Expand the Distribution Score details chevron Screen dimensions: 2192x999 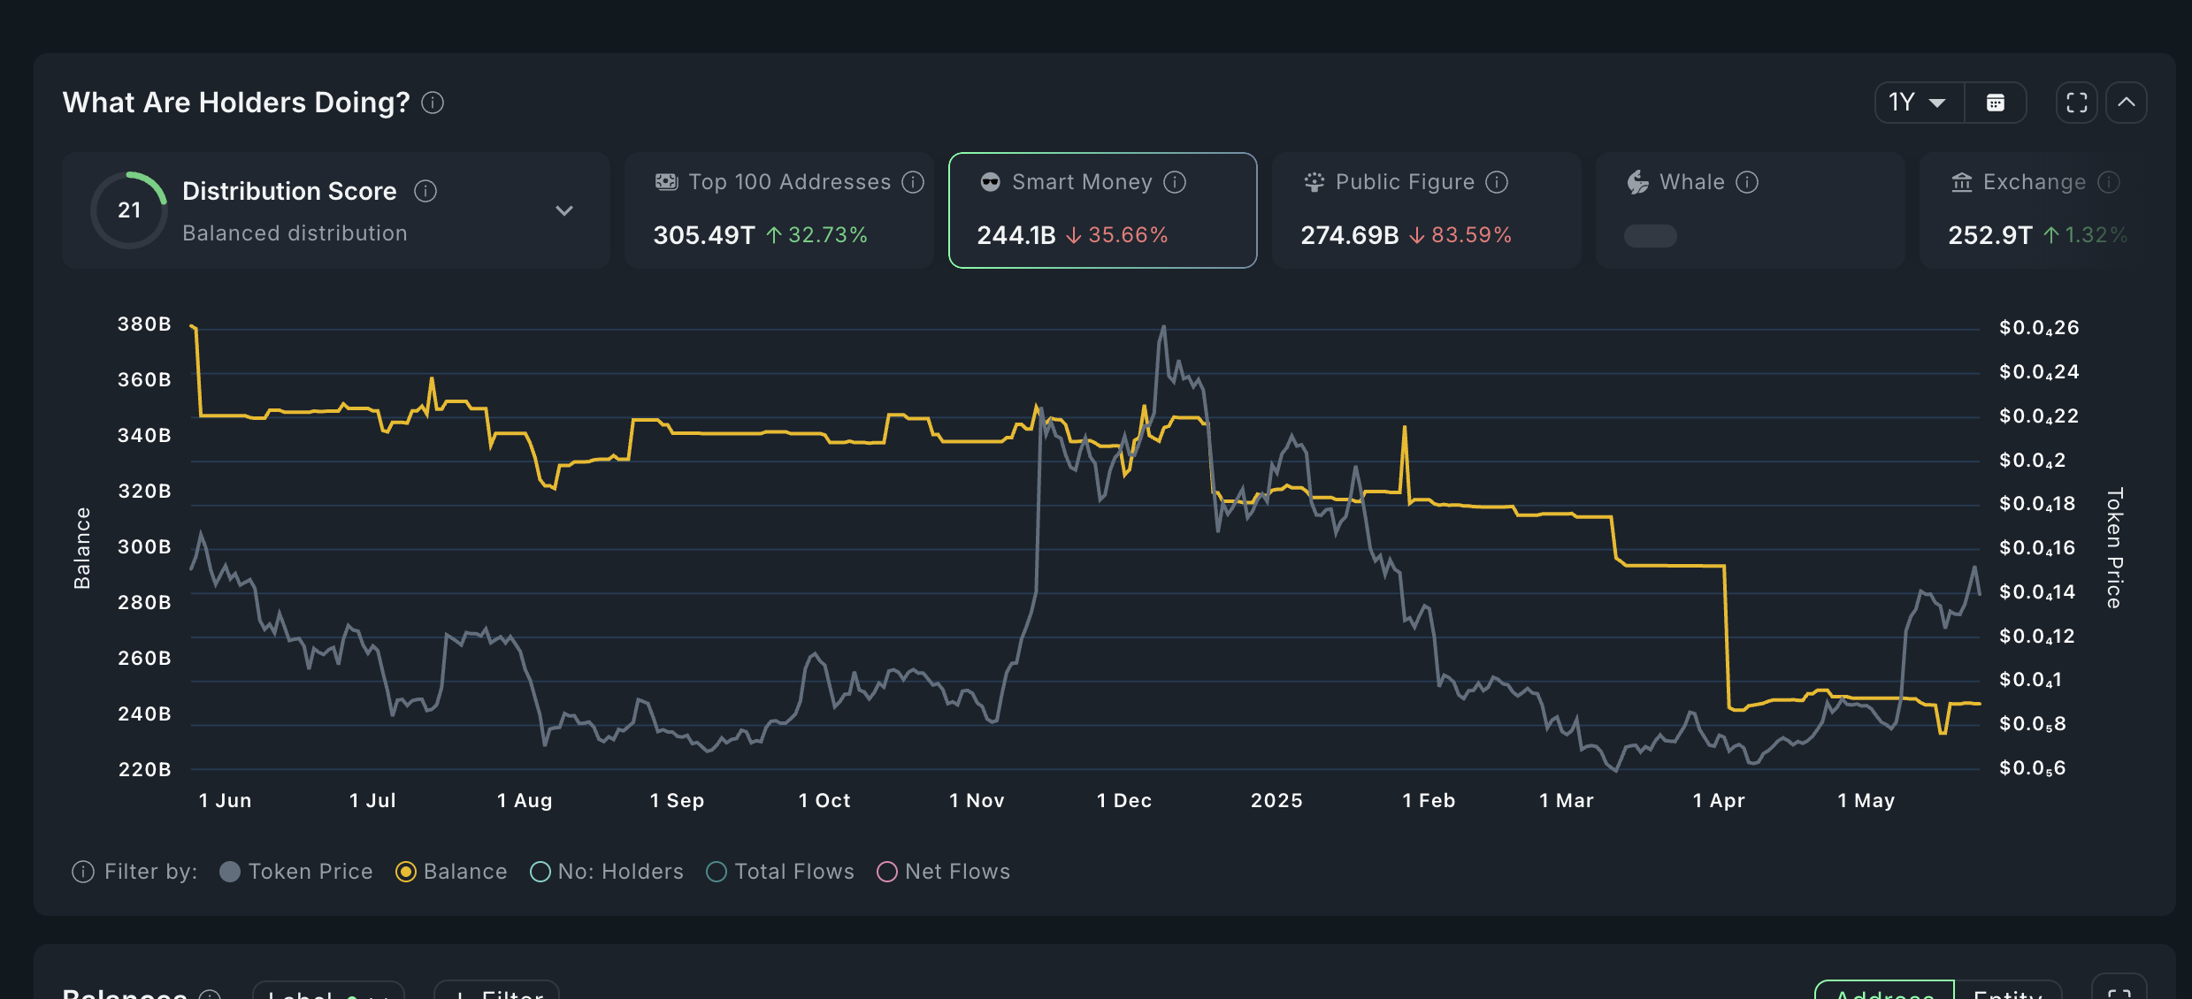(x=564, y=210)
